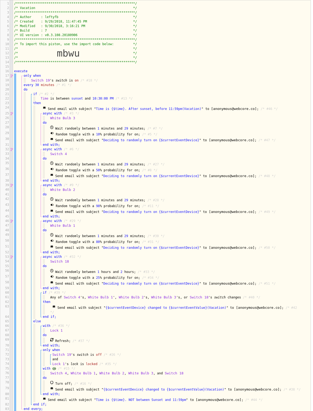Screen dimensions: 313x411
Task: Click the "UI version : v0.3.108.20180906" comment
Action: (75, 35)
